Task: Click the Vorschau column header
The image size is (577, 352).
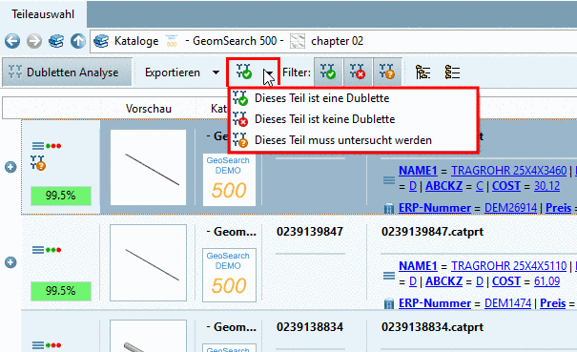Action: click(x=149, y=109)
